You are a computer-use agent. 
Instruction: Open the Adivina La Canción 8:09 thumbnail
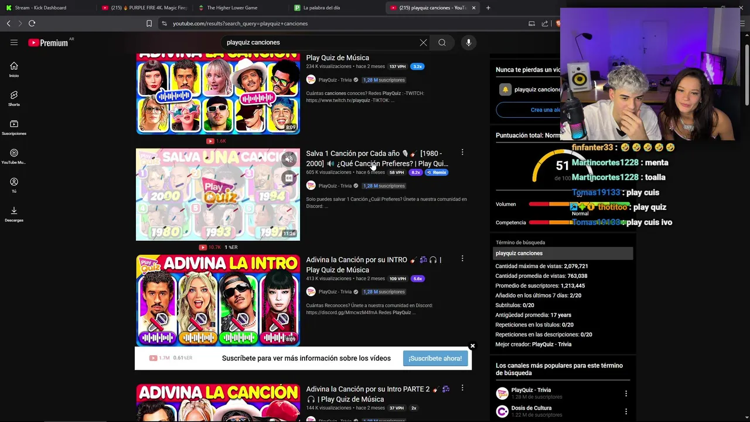click(x=218, y=94)
